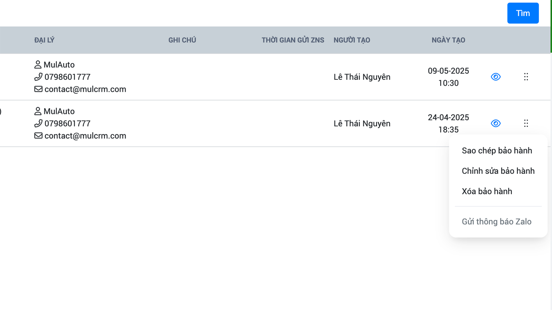The width and height of the screenshot is (552, 310).
Task: Click contact@mulcrm.com email in first row
Action: 85,89
